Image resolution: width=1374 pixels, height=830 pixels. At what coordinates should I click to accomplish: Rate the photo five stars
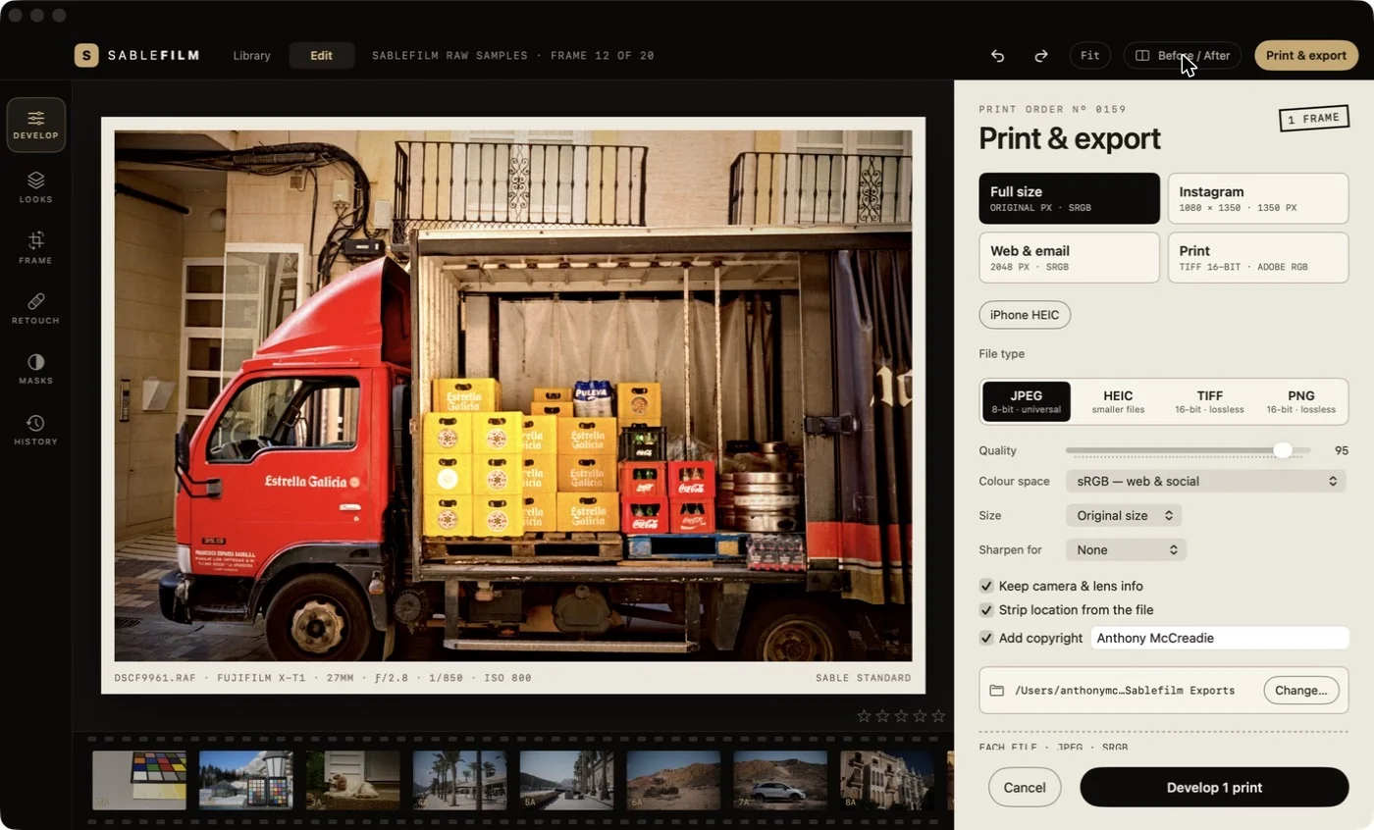click(938, 716)
